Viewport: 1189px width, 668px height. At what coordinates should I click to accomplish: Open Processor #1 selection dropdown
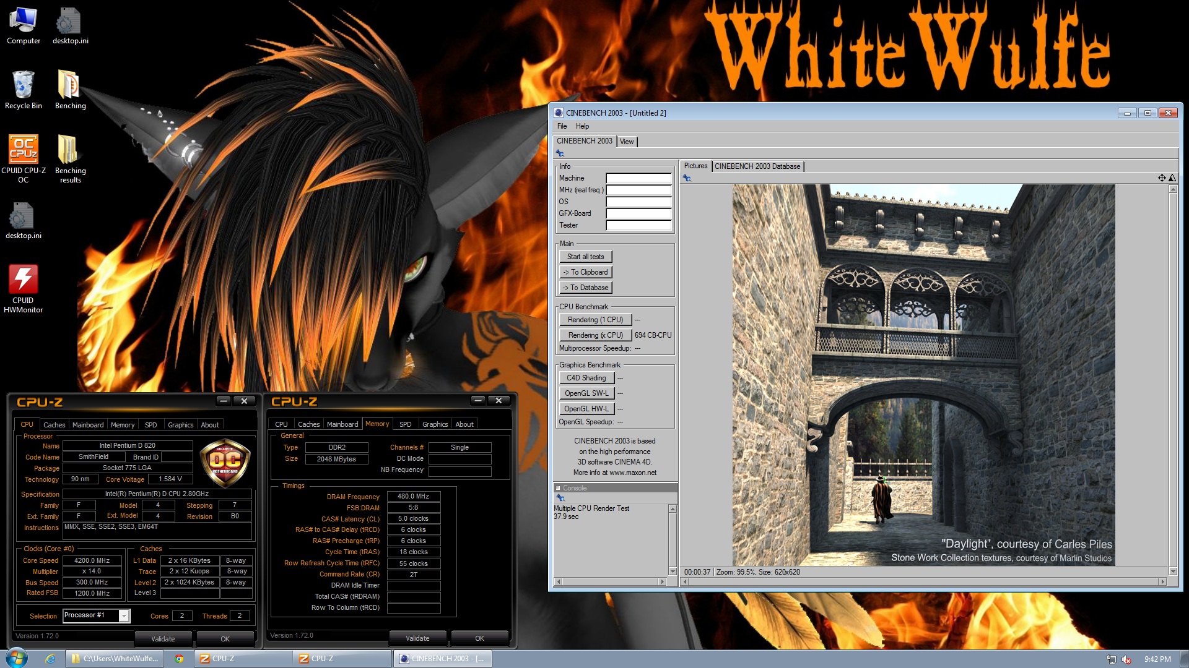(x=124, y=615)
